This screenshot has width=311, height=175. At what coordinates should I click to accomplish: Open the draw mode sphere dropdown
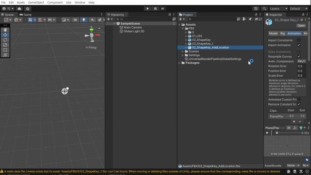pos(65,20)
